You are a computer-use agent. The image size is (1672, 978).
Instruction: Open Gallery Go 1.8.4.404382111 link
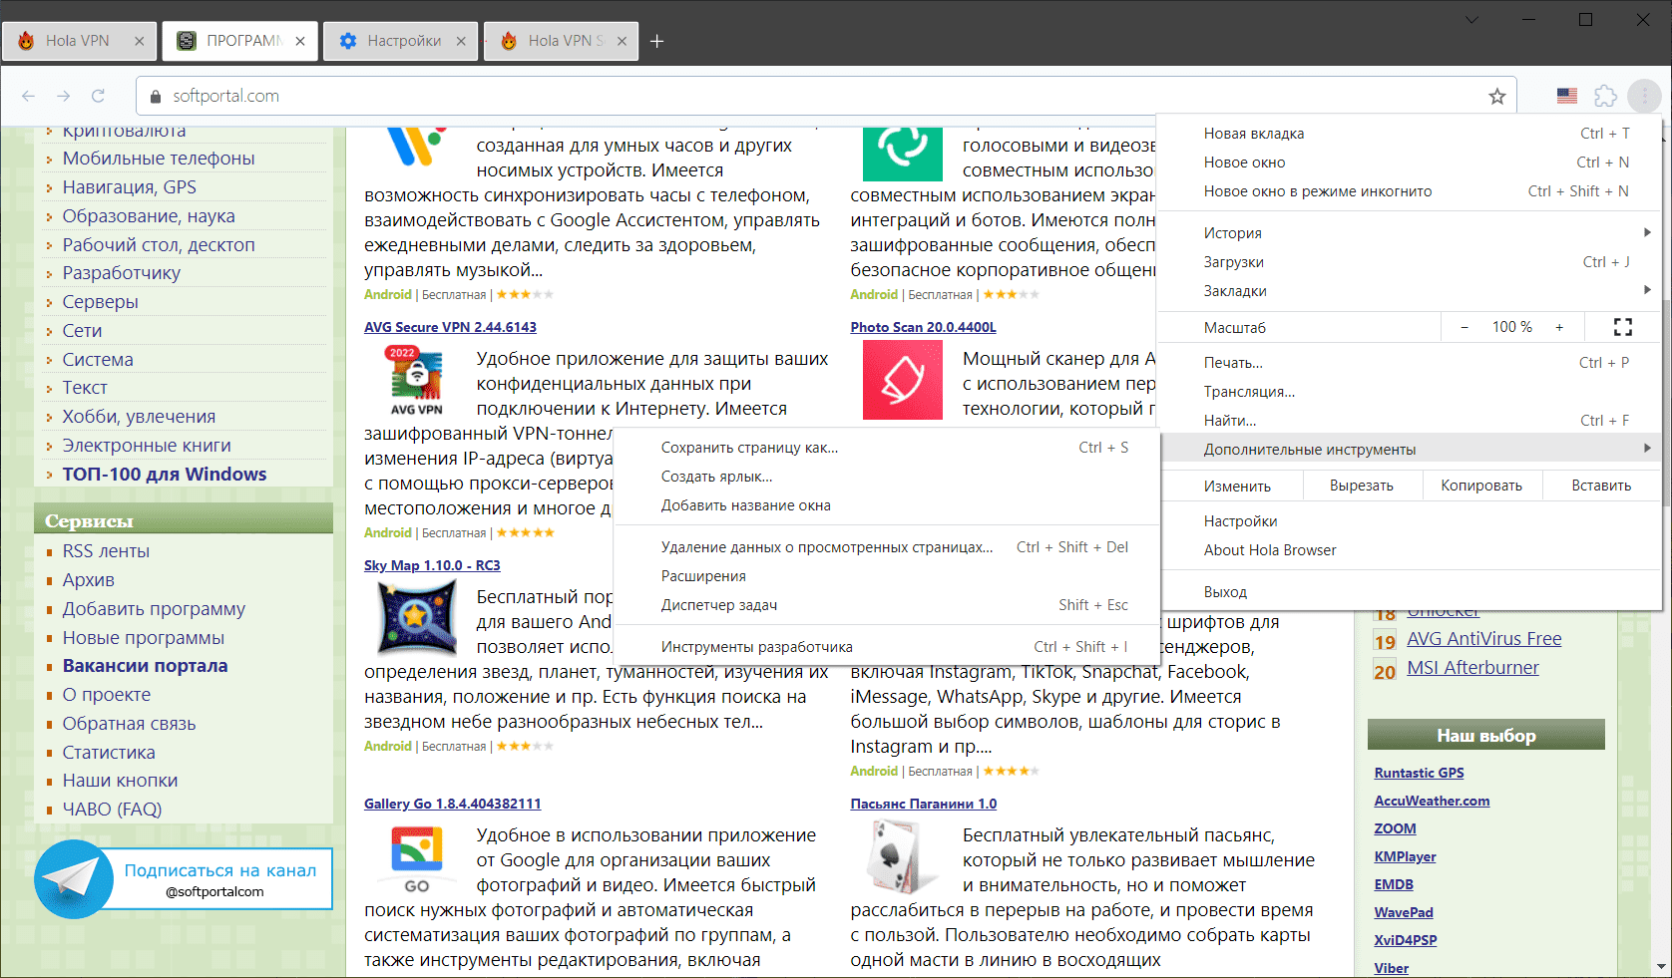(x=452, y=804)
